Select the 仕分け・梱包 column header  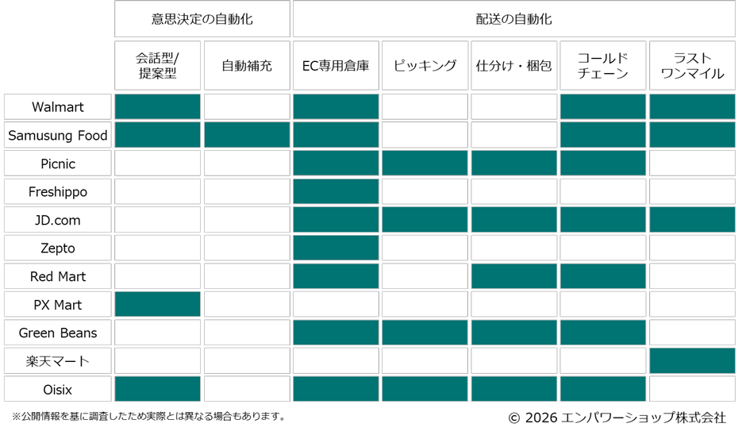point(513,65)
